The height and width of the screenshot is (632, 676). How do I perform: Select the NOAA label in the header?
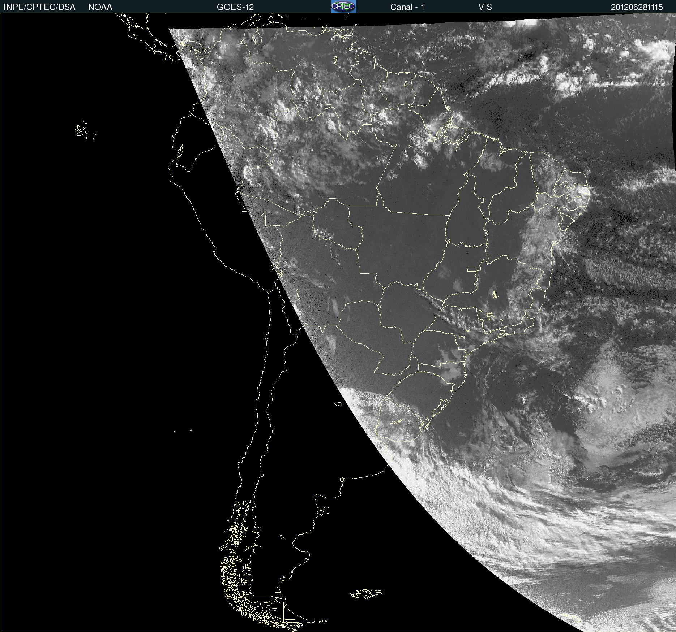[100, 7]
